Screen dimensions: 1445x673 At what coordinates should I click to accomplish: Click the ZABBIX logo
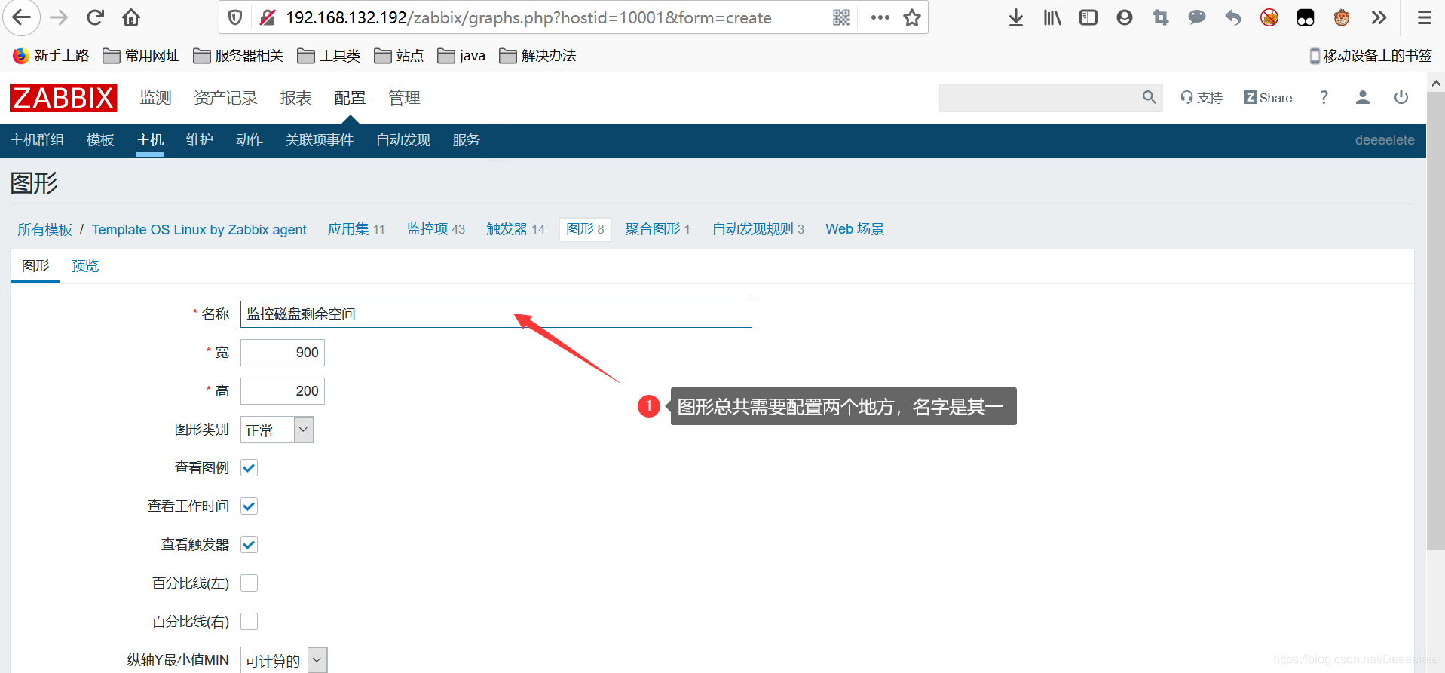point(63,98)
